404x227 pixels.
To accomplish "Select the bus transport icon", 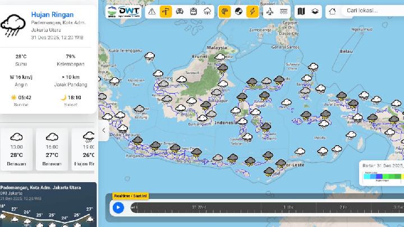I will pos(194,11).
